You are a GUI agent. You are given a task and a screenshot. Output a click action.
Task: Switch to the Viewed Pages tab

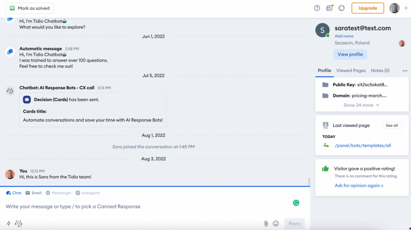351,71
